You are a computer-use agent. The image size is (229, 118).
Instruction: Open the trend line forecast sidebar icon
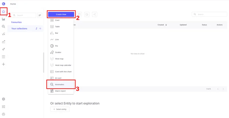coord(3,42)
